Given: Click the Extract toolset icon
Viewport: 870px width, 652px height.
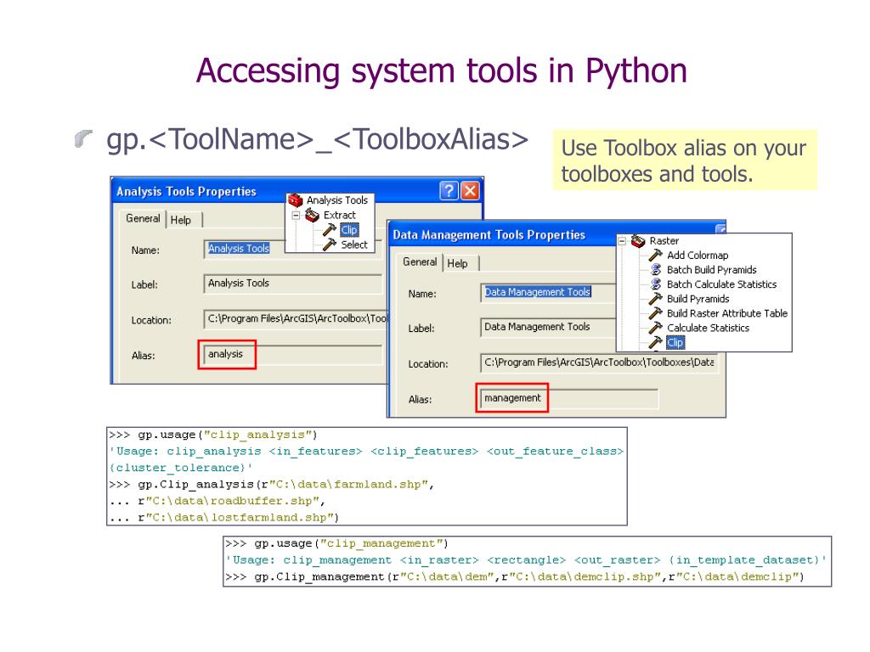Looking at the screenshot, I should click(313, 215).
